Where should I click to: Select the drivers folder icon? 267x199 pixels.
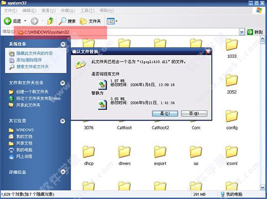point(125,152)
